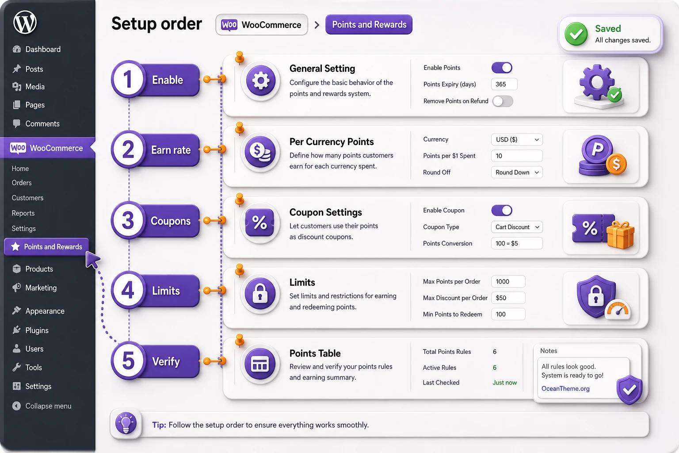Click the Posts pin icon
This screenshot has width=679, height=453.
pos(17,69)
